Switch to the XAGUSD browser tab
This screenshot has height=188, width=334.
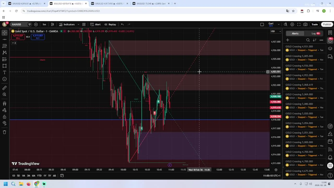tap(151, 4)
